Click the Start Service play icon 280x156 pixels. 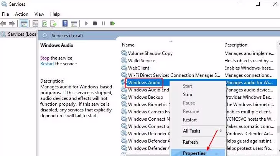(x=86, y=23)
